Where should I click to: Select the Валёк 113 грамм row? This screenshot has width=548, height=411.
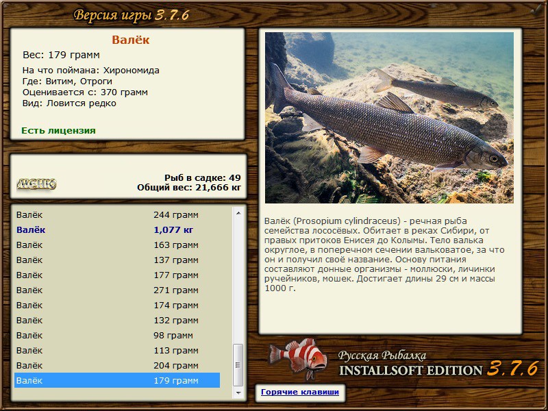click(117, 350)
